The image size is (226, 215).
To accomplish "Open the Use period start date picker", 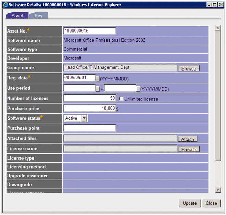I will click(x=98, y=89).
